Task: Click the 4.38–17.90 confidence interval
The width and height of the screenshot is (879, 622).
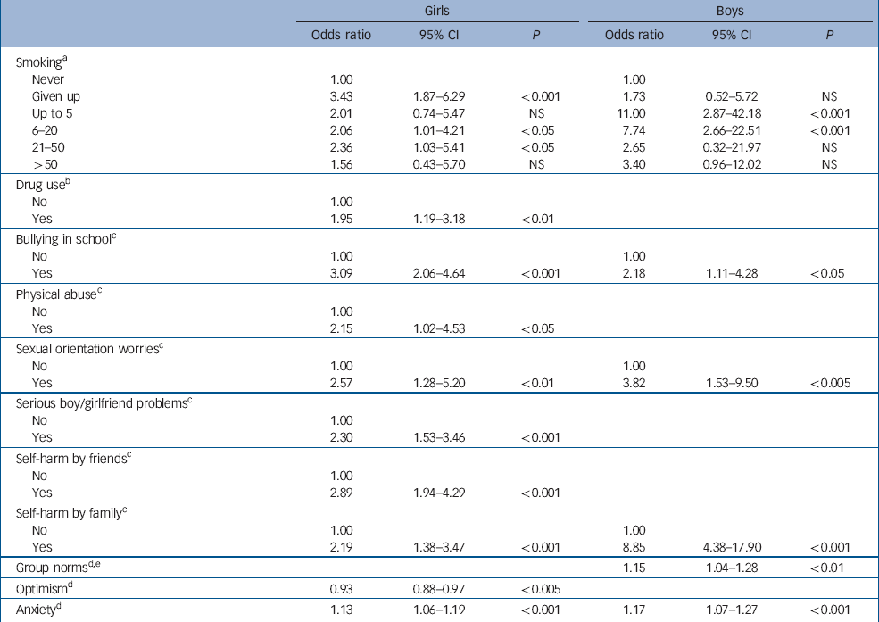Action: coord(735,547)
